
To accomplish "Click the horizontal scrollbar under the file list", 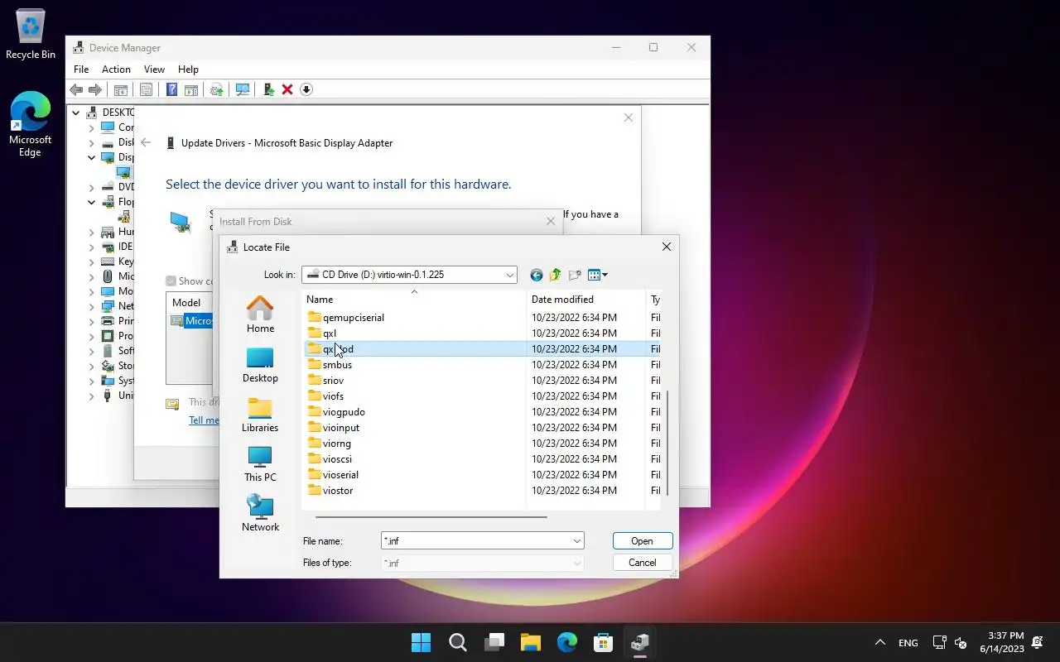I will (431, 517).
